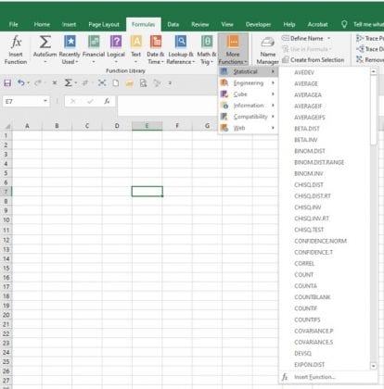Open the Financial functions icon
The height and width of the screenshot is (389, 384).
(94, 42)
